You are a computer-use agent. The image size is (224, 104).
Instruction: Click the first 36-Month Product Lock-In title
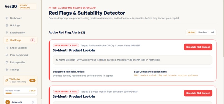point(74,50)
